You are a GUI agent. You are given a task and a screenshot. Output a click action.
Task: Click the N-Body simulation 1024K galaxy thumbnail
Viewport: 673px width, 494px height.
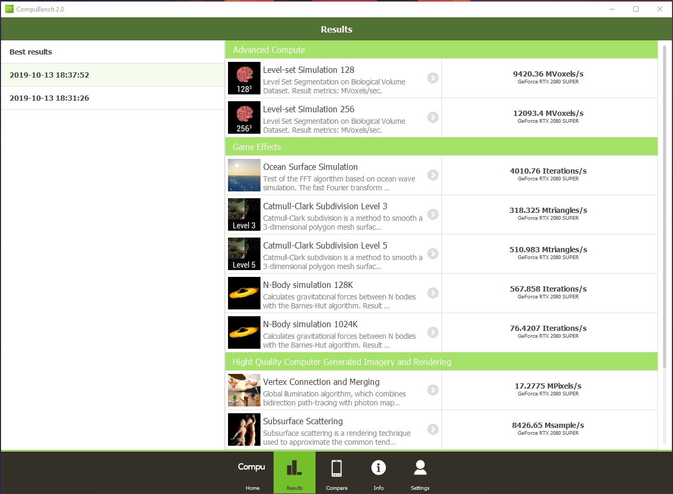tap(244, 332)
